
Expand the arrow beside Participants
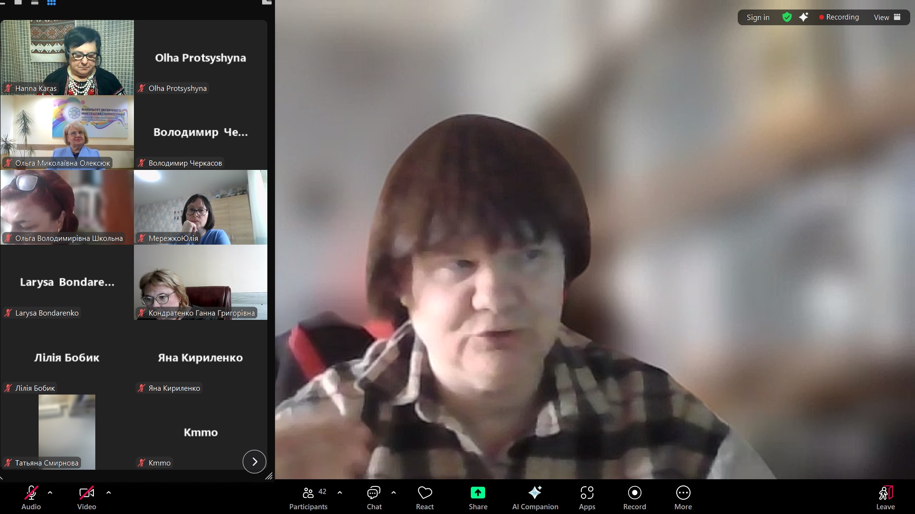point(340,493)
